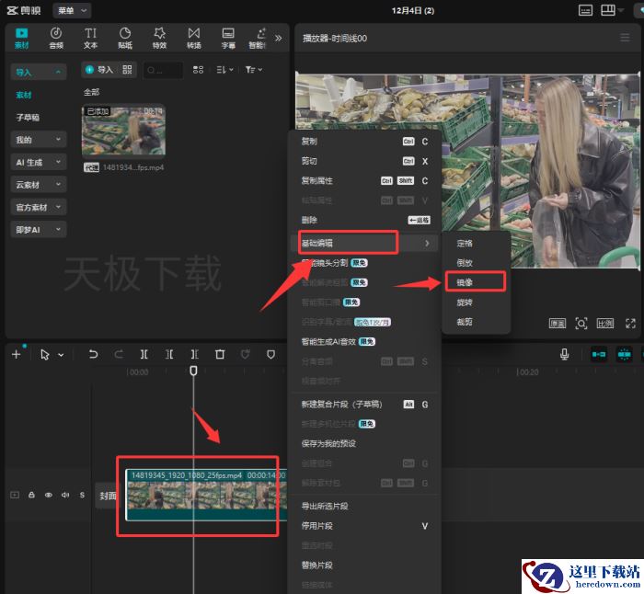Open the layout switcher icon in the title bar
The width and height of the screenshot is (644, 594).
(608, 10)
